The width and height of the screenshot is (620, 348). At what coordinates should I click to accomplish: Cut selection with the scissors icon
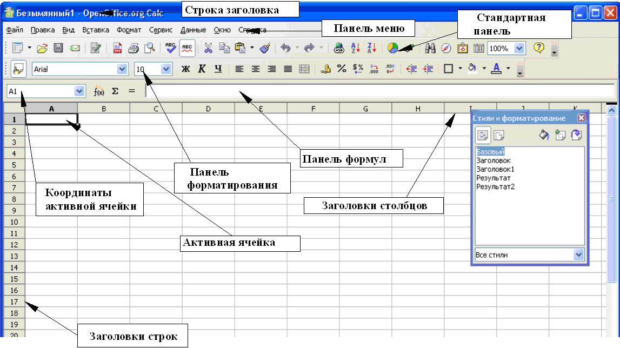(x=208, y=48)
